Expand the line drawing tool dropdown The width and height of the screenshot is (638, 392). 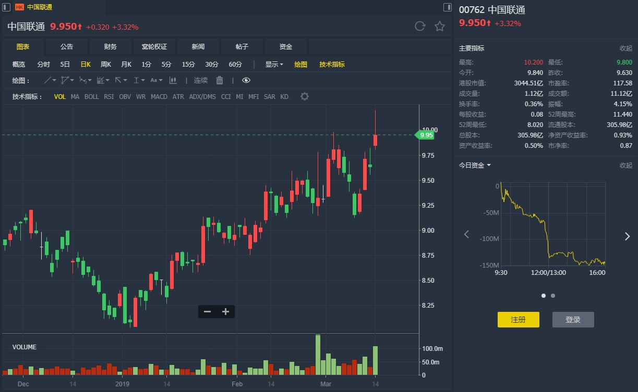pyautogui.click(x=54, y=80)
